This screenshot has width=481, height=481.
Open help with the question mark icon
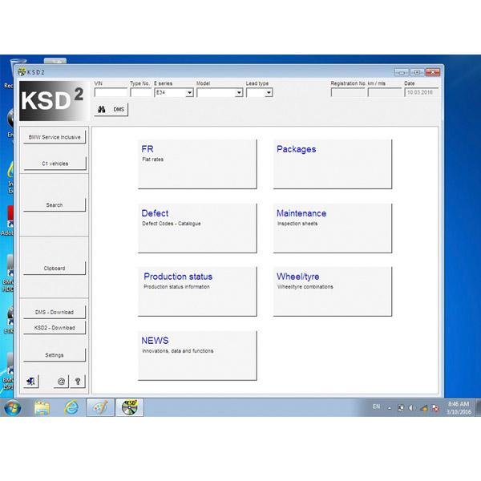coord(78,381)
